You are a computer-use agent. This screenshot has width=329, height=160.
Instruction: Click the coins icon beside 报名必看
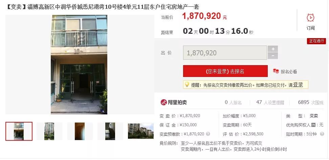(276, 71)
